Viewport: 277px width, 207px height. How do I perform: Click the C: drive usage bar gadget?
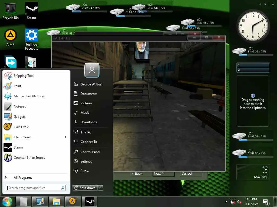[x=253, y=65]
